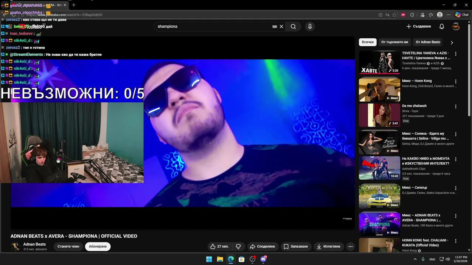Open the Da me zhelaesh thumbnail
The width and height of the screenshot is (472, 265).
[x=379, y=115]
